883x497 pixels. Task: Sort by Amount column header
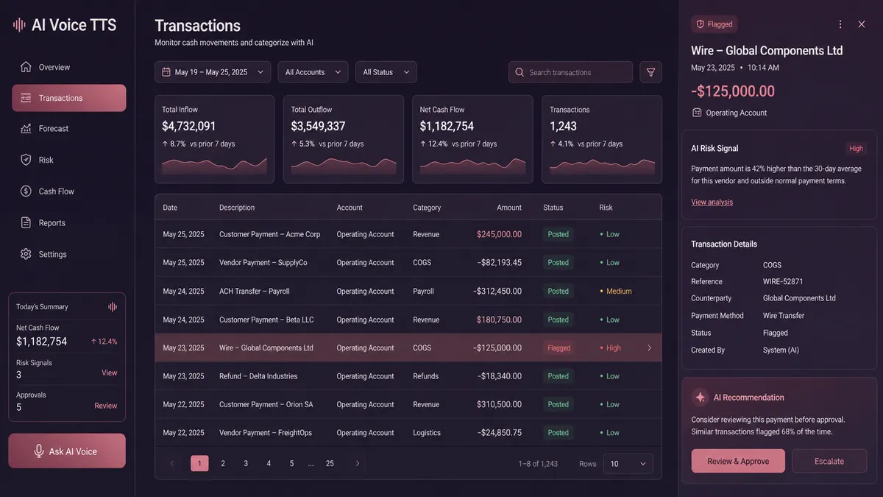(509, 208)
